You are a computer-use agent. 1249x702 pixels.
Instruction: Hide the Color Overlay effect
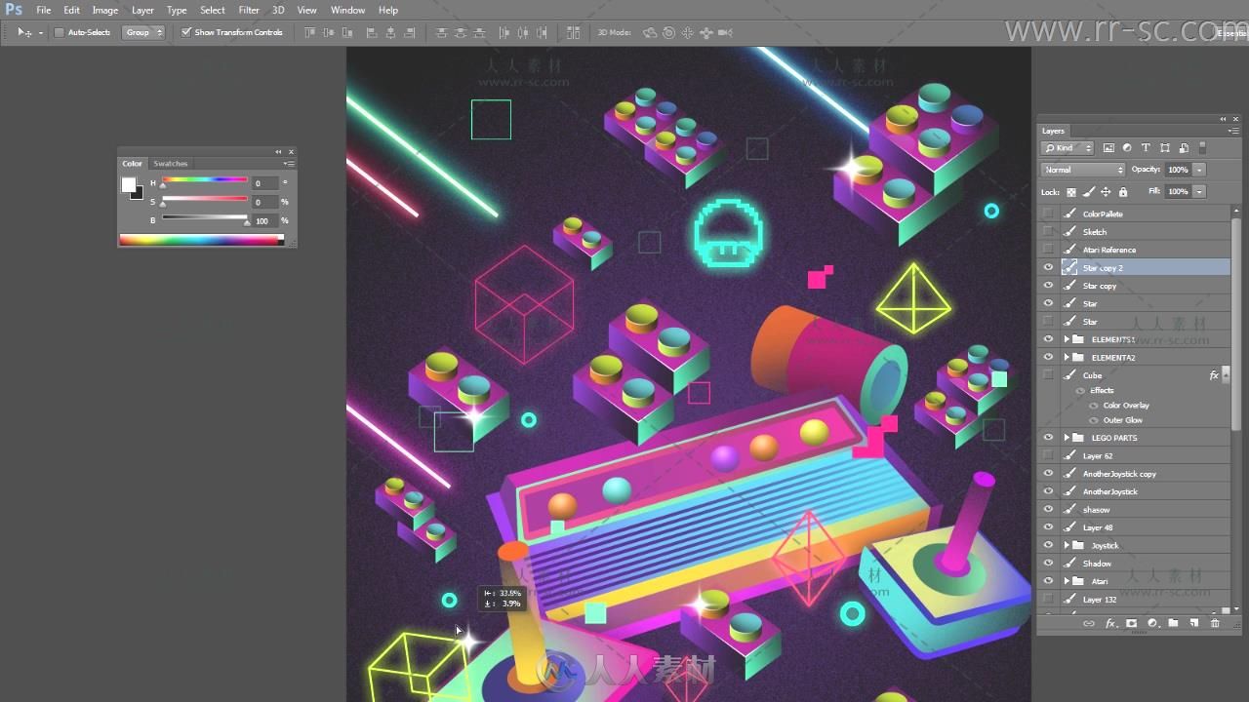[x=1093, y=406]
